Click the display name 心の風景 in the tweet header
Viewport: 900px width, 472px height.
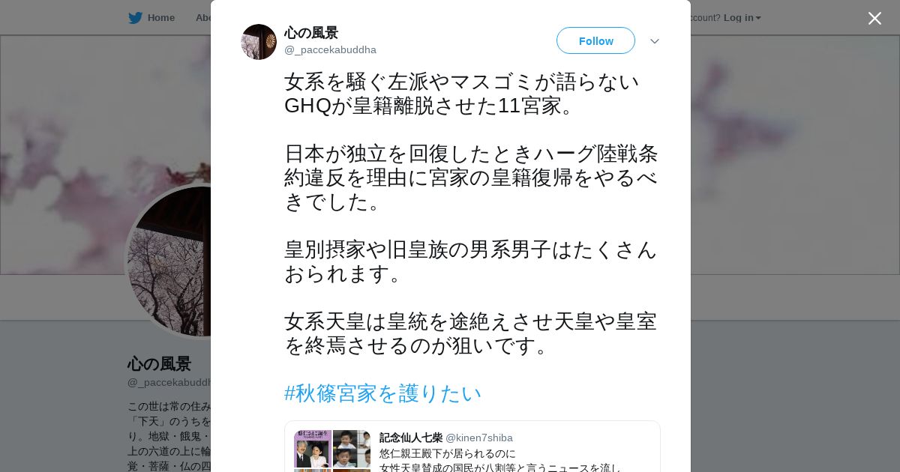click(311, 33)
